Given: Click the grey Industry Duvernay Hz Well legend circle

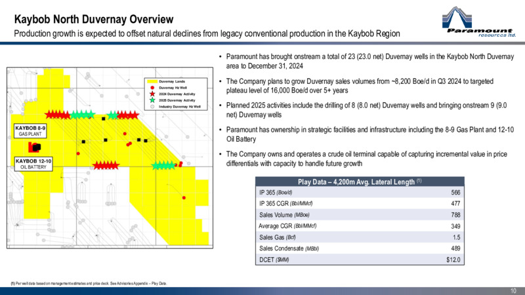Looking at the screenshot, I should [152, 106].
